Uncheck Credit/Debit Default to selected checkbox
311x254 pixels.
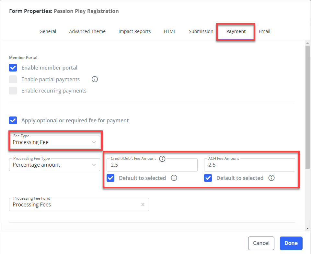(x=110, y=178)
